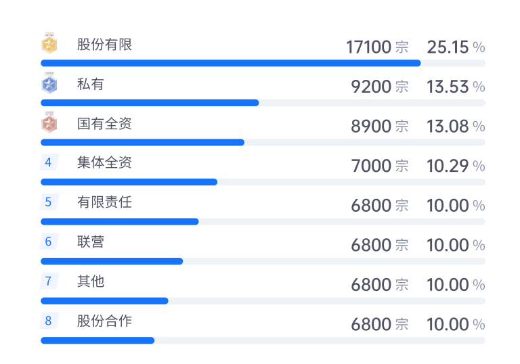Click the 13.08 % percentage value
Screen dimensions: 520x364
pyautogui.click(x=456, y=127)
